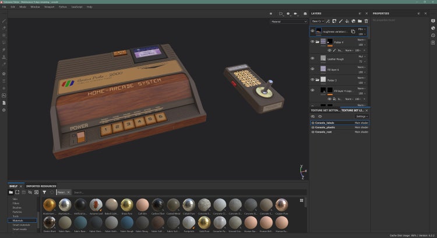Open the Material viewport mode dropdown
The image size is (437, 238).
point(288,21)
